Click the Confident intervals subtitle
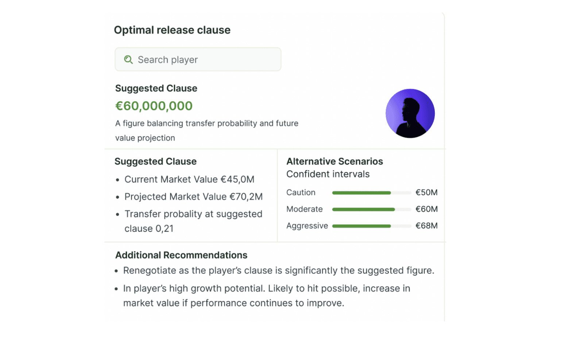Screen dimensions: 569x341 click(x=328, y=174)
